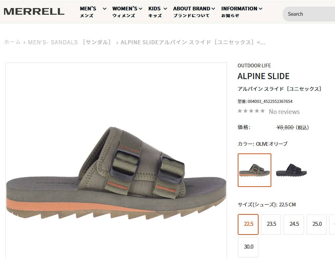Select the olive color sandal swatch
This screenshot has height=263, width=335.
[255, 170]
